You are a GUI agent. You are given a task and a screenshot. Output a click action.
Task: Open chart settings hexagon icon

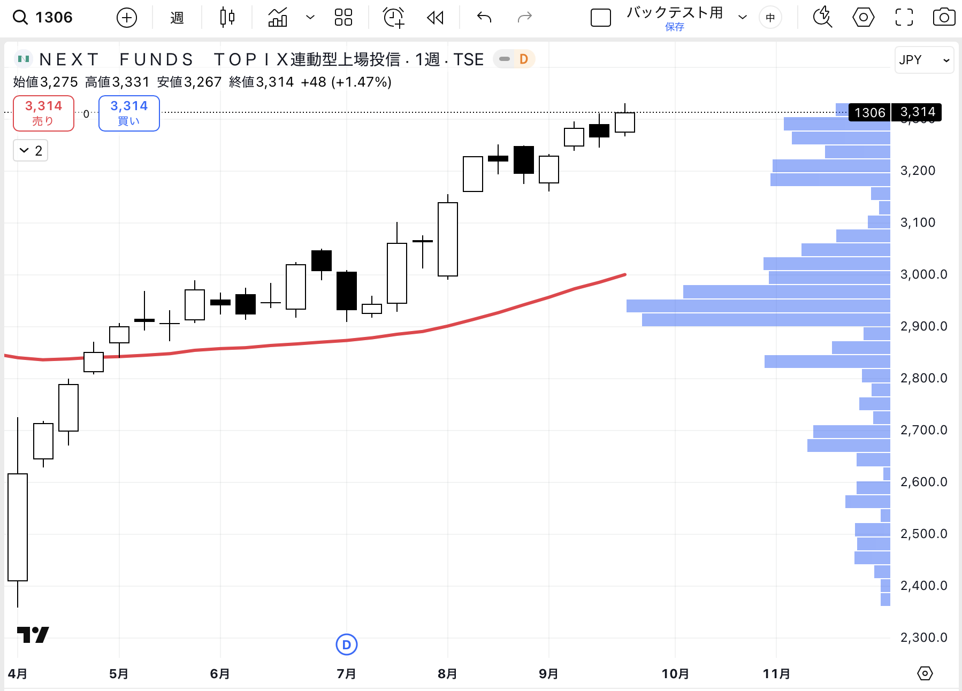coord(863,18)
